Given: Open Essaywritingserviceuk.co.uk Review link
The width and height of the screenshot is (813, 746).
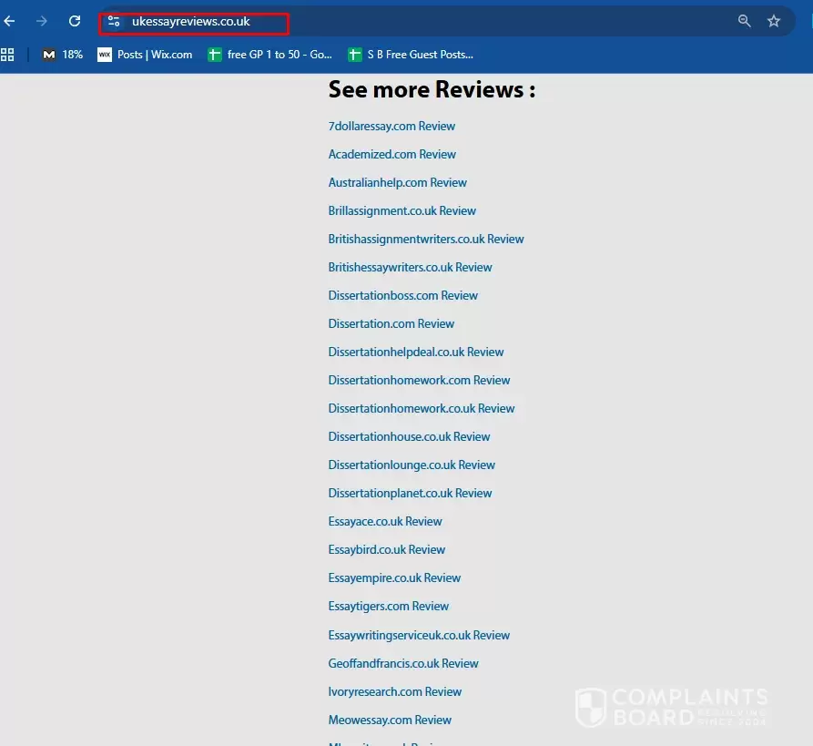Looking at the screenshot, I should tap(419, 636).
